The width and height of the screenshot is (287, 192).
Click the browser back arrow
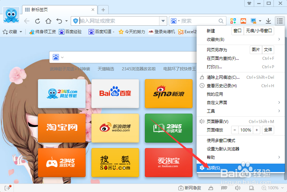27,21
